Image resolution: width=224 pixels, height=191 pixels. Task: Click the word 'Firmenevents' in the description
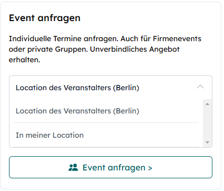click(x=177, y=39)
